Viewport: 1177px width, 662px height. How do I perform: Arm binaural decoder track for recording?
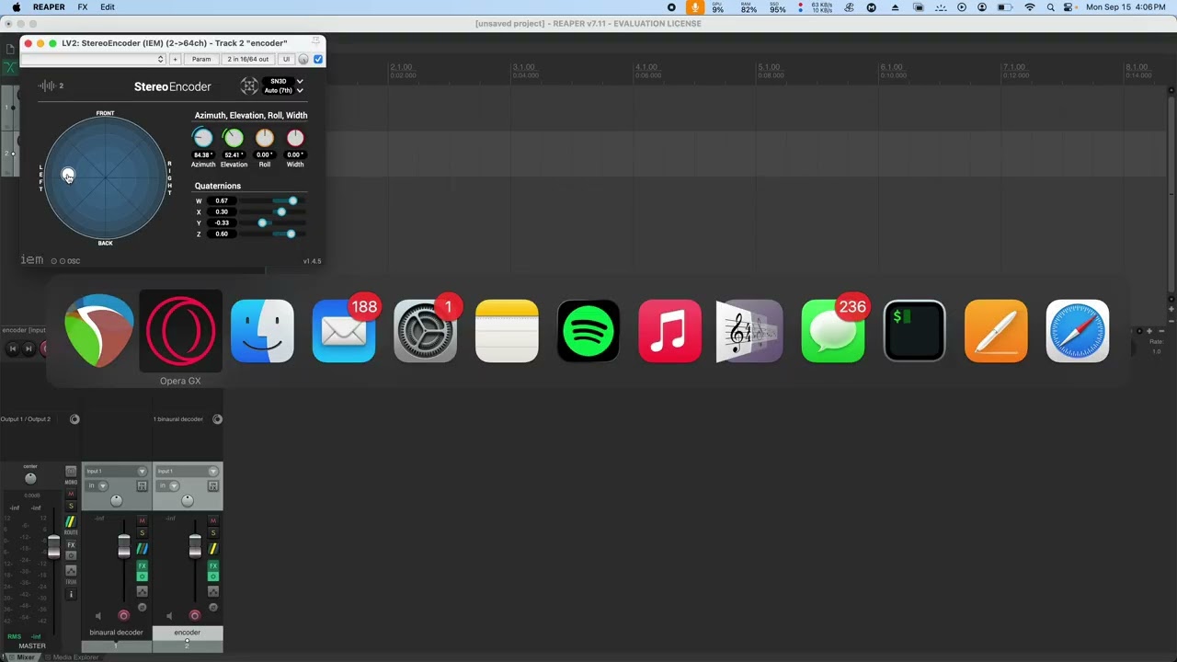tap(124, 614)
